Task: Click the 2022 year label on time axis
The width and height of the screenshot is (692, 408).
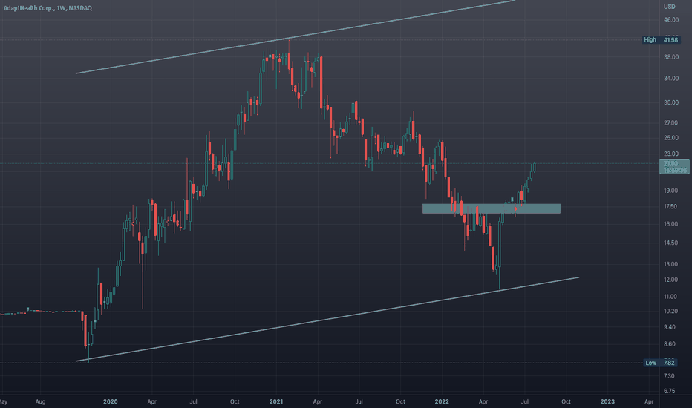Action: coord(442,401)
